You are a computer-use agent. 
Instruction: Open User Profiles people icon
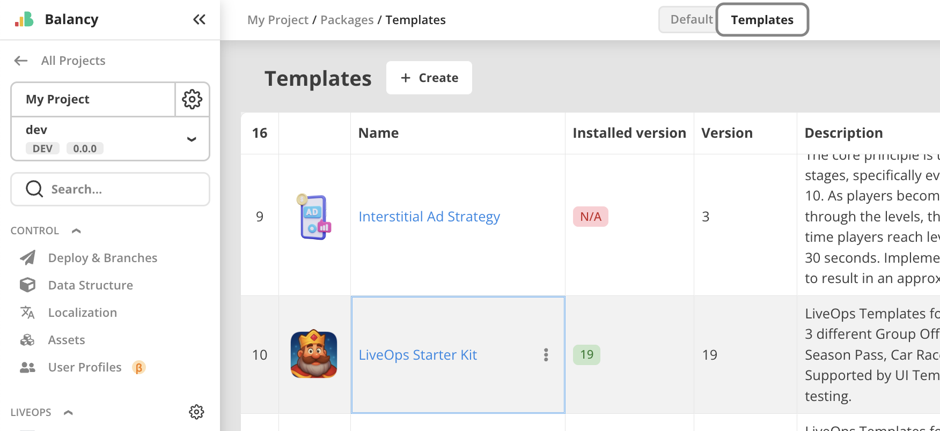27,367
